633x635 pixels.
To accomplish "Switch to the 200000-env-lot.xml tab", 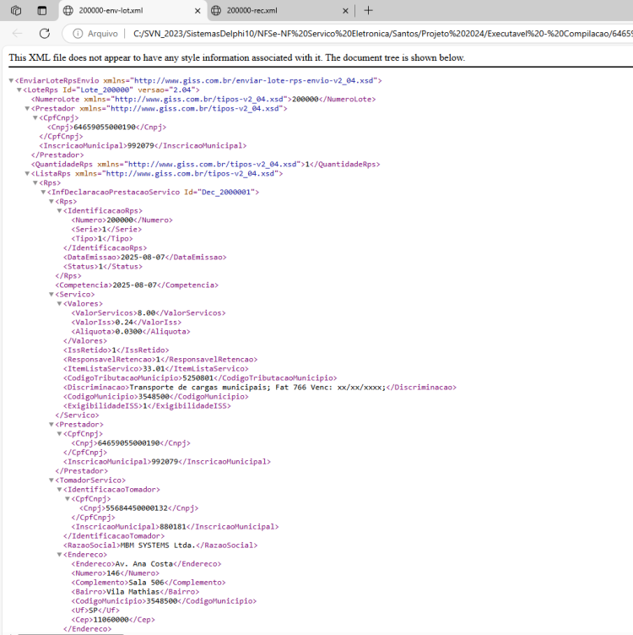I will click(133, 10).
